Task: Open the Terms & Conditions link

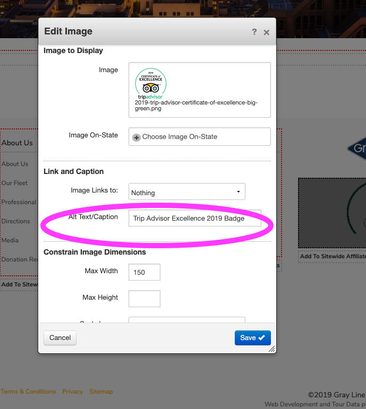Action: (x=28, y=391)
